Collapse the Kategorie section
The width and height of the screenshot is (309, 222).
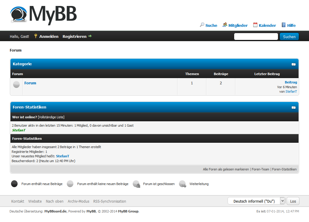(x=293, y=64)
